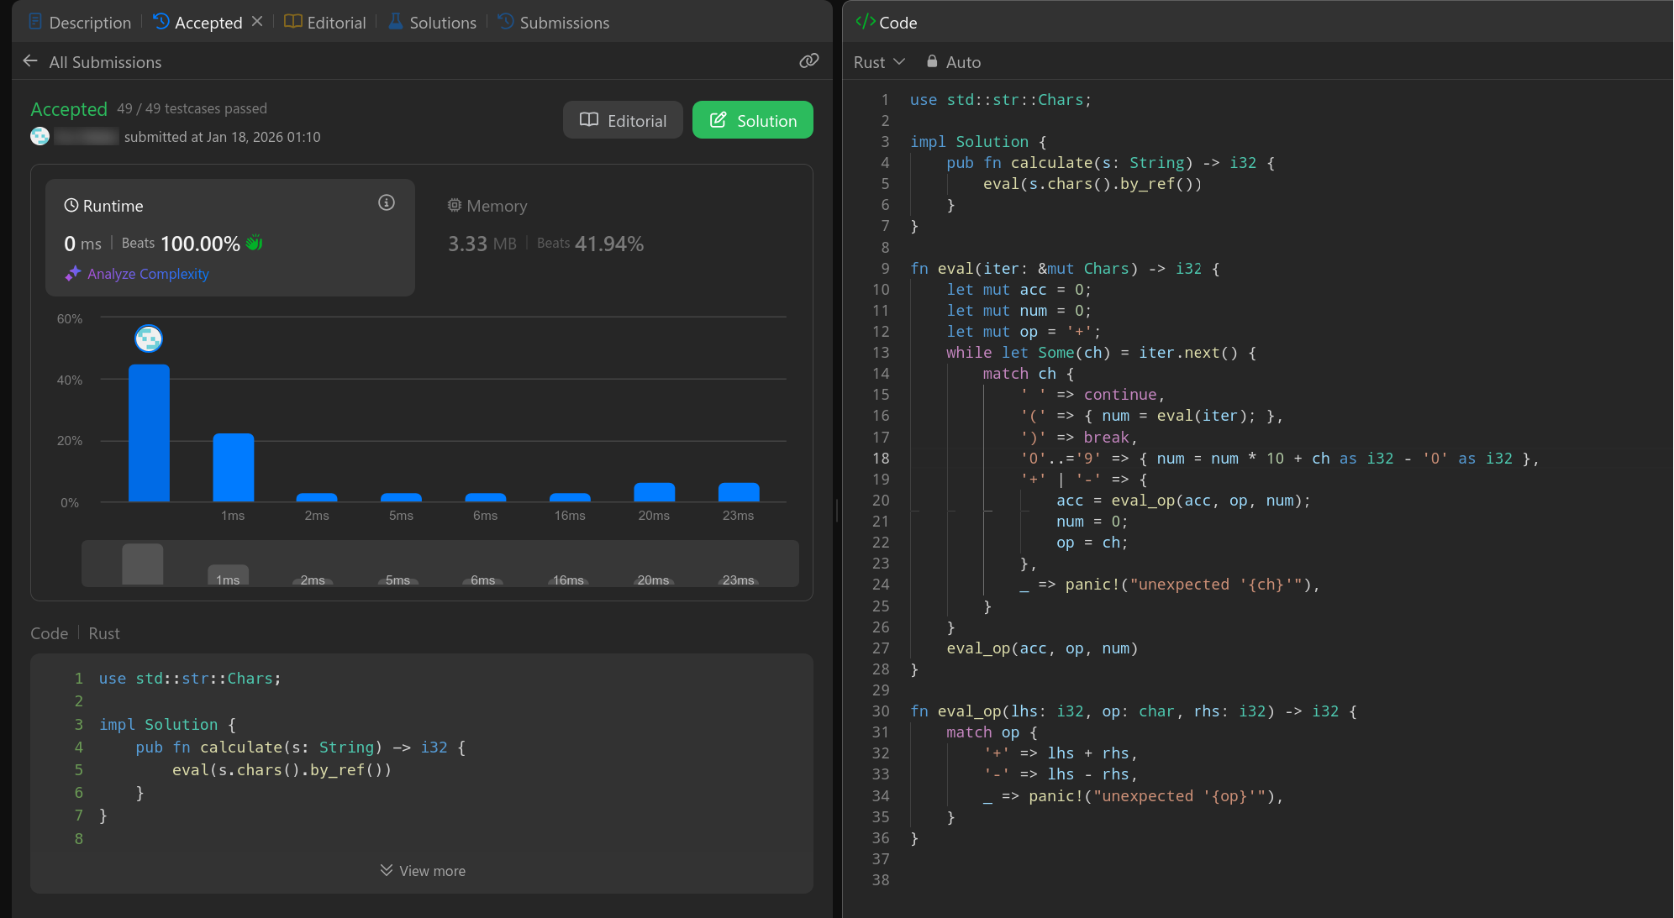Open the Solutions tab

[x=433, y=23]
